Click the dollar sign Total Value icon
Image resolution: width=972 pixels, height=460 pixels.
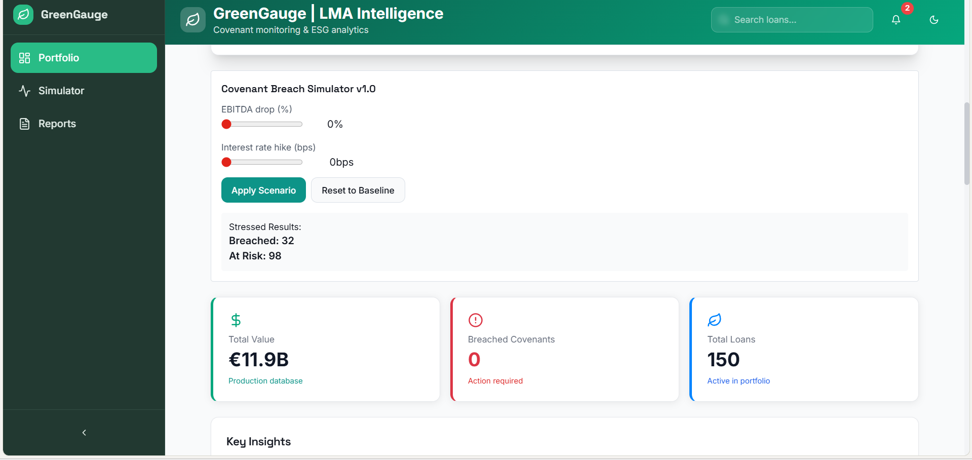point(236,320)
